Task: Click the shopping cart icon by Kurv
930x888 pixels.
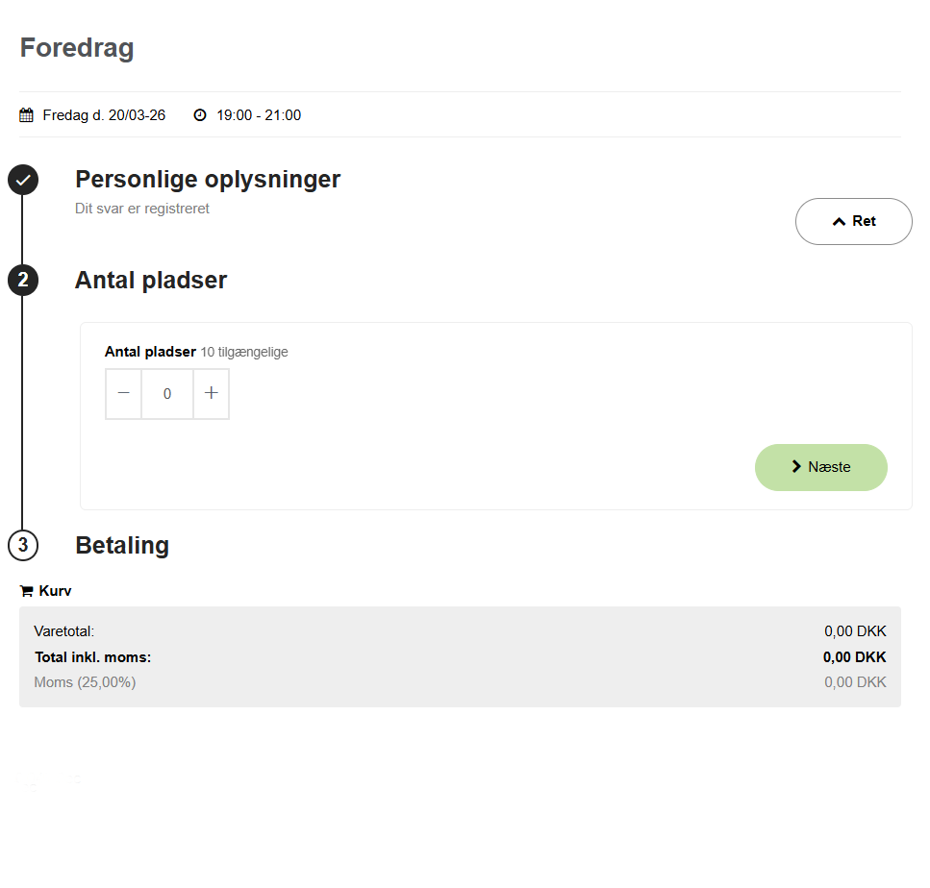Action: point(26,591)
